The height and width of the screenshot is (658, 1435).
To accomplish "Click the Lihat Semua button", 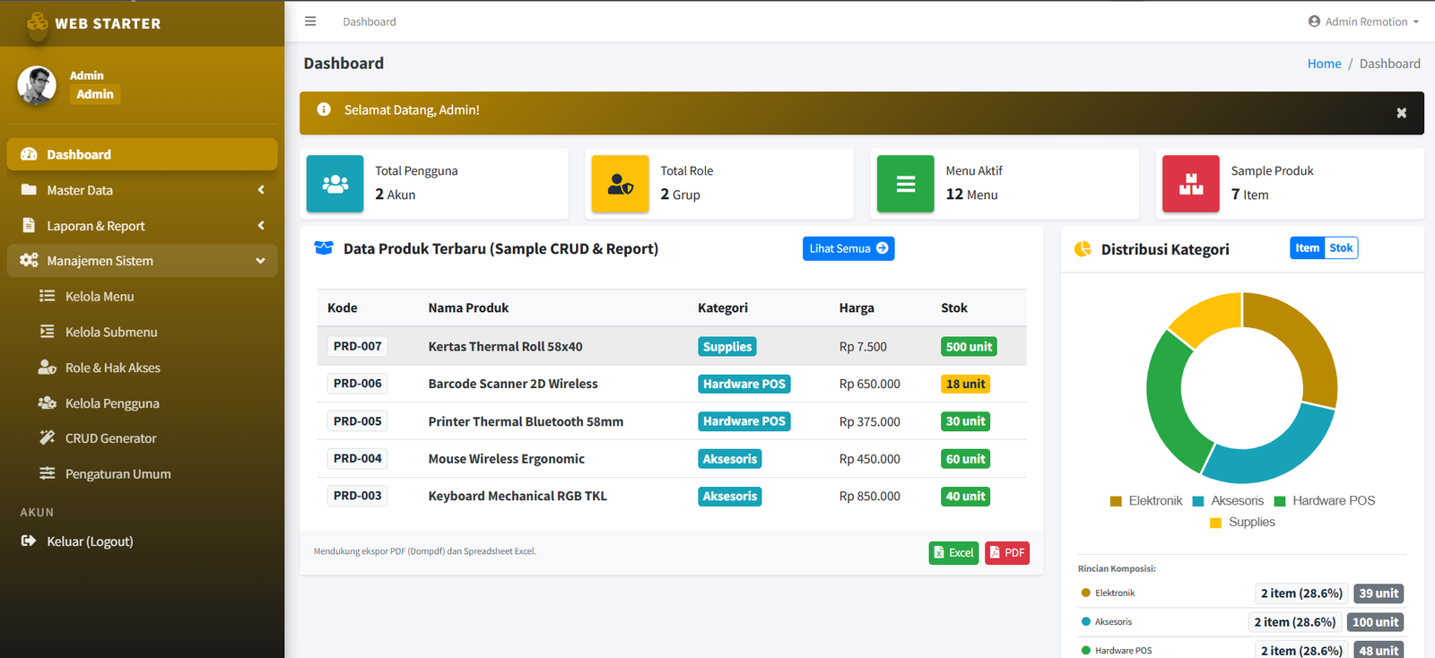I will coord(848,248).
